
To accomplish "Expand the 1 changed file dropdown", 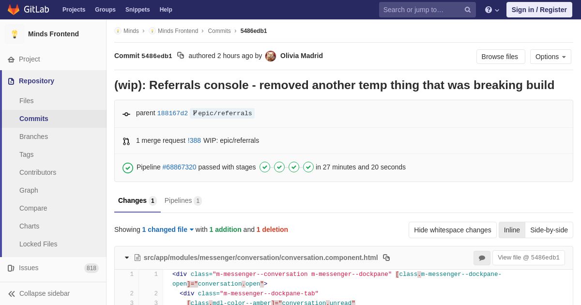I will (x=168, y=229).
